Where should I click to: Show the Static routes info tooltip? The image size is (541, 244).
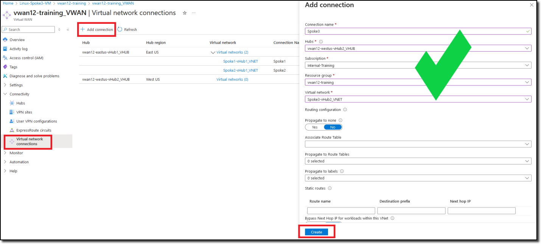[x=330, y=188]
